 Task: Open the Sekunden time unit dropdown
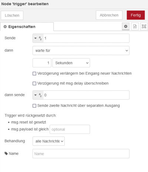point(71,63)
